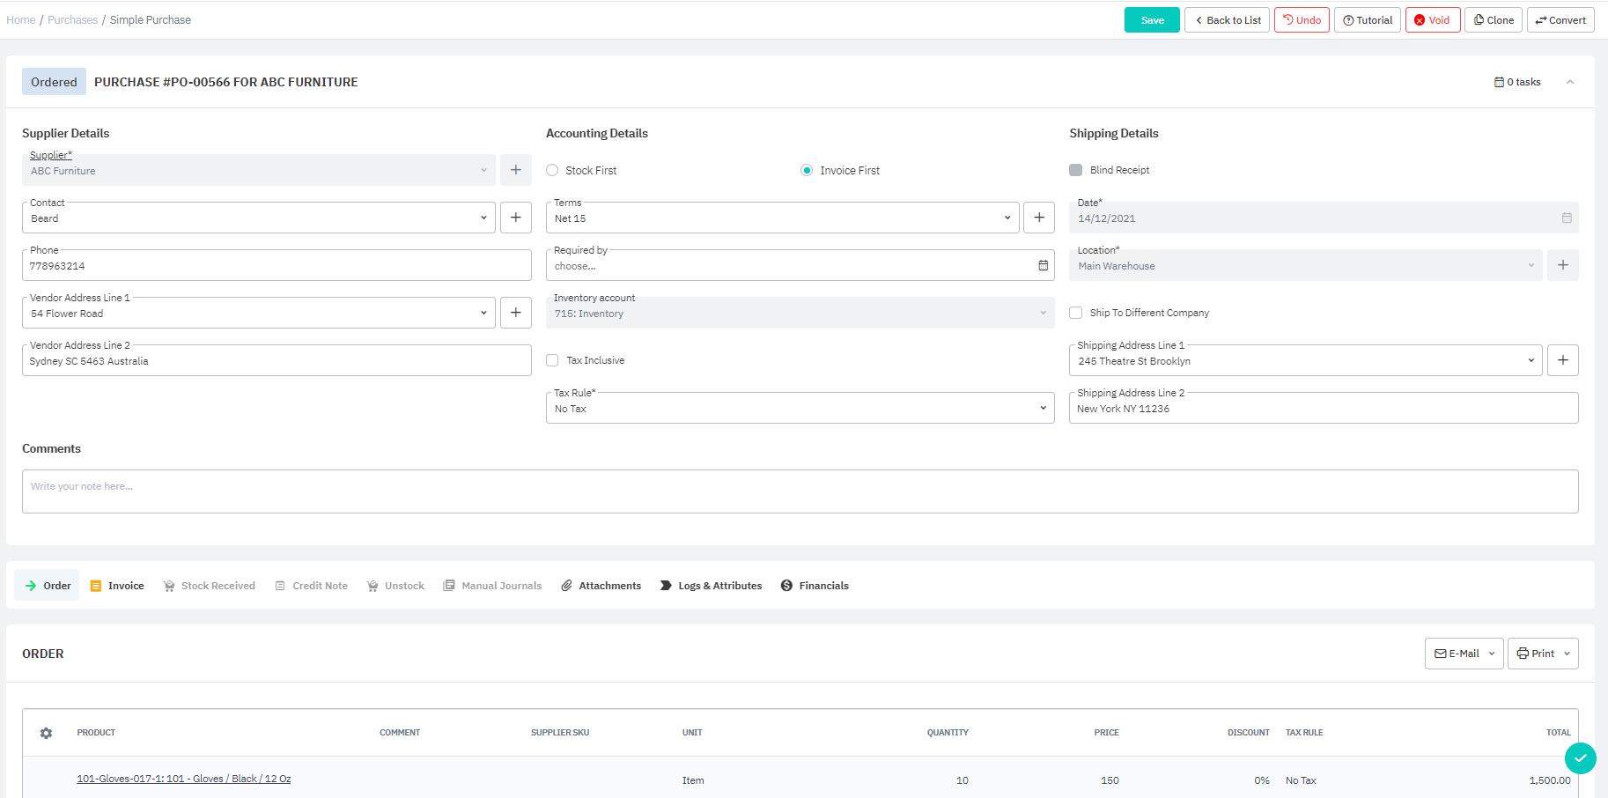Viewport: 1608px width, 798px height.
Task: Open Logs & Attributes tab
Action: 712,586
